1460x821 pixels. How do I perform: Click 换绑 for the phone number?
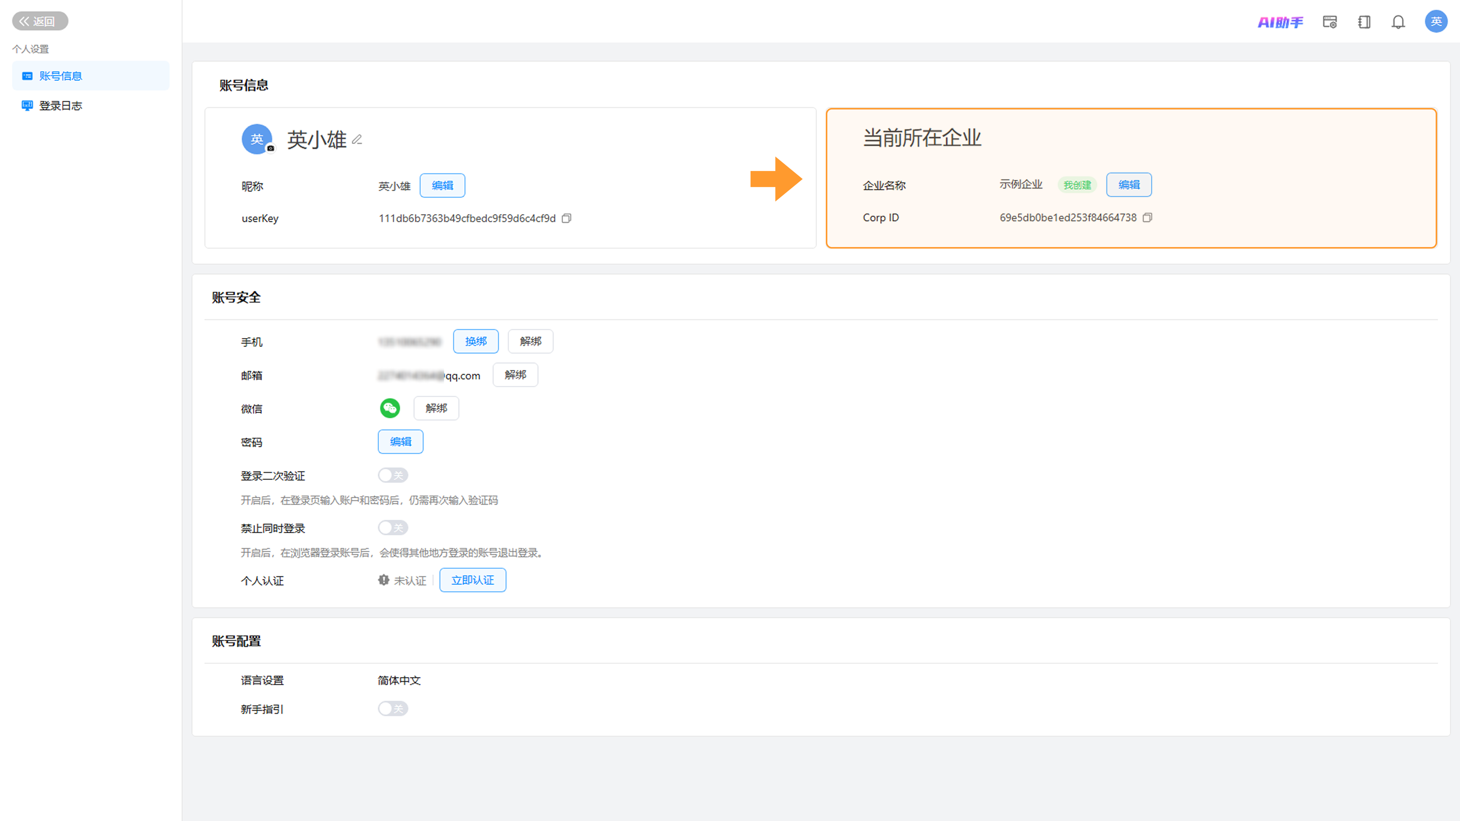[476, 341]
